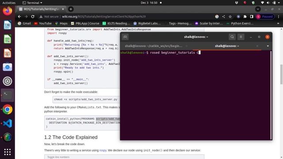Image resolution: width=283 pixels, height=159 pixels.
Task: Select the second shaik@lenovo terminal tab
Action: click(227, 46)
